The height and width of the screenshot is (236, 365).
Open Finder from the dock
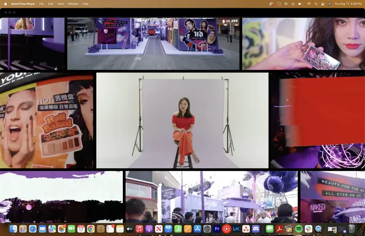coord(13,229)
